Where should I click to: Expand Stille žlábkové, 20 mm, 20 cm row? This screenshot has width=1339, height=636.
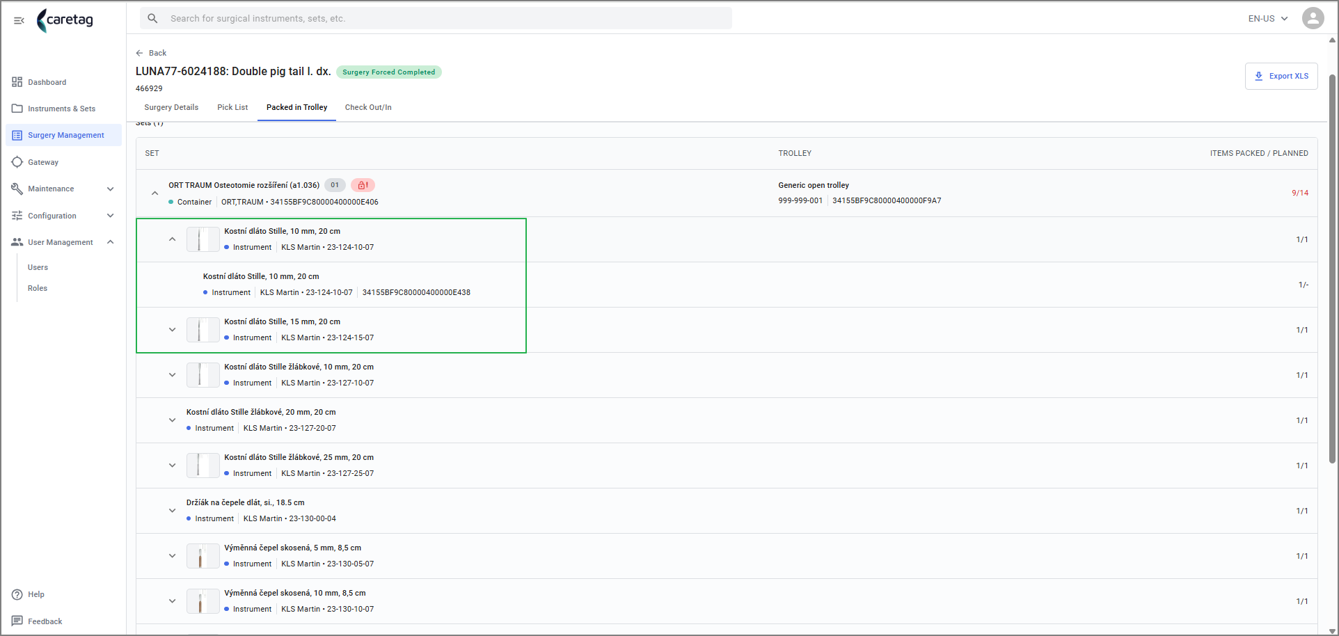tap(173, 420)
